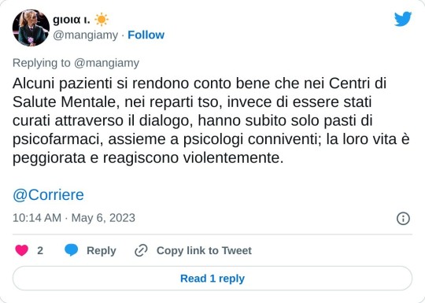Open the @Corriere mention link
425x303 pixels.
pos(48,195)
